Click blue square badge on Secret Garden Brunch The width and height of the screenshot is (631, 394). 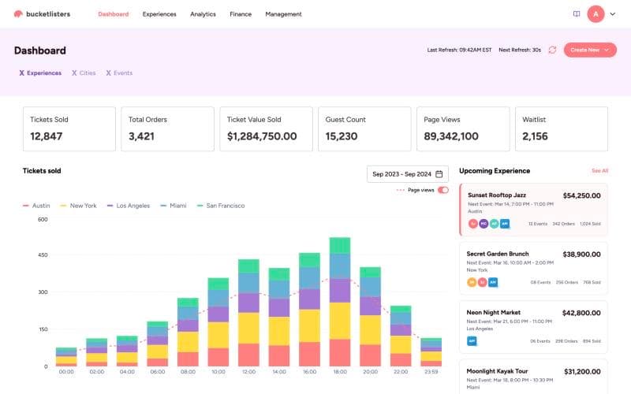point(493,282)
